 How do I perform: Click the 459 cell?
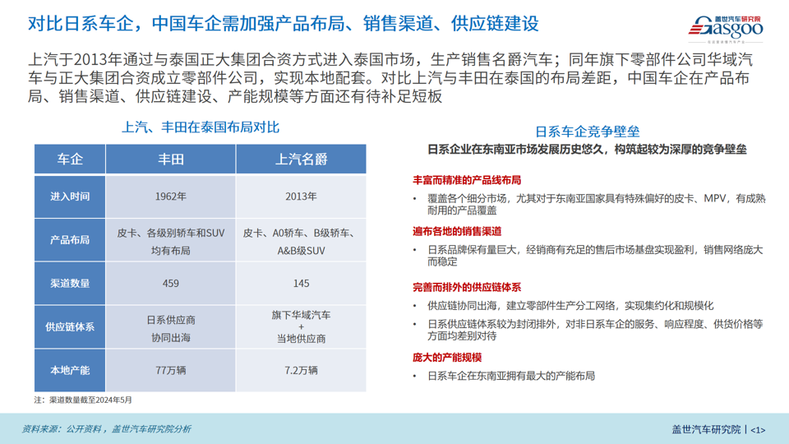(x=171, y=284)
